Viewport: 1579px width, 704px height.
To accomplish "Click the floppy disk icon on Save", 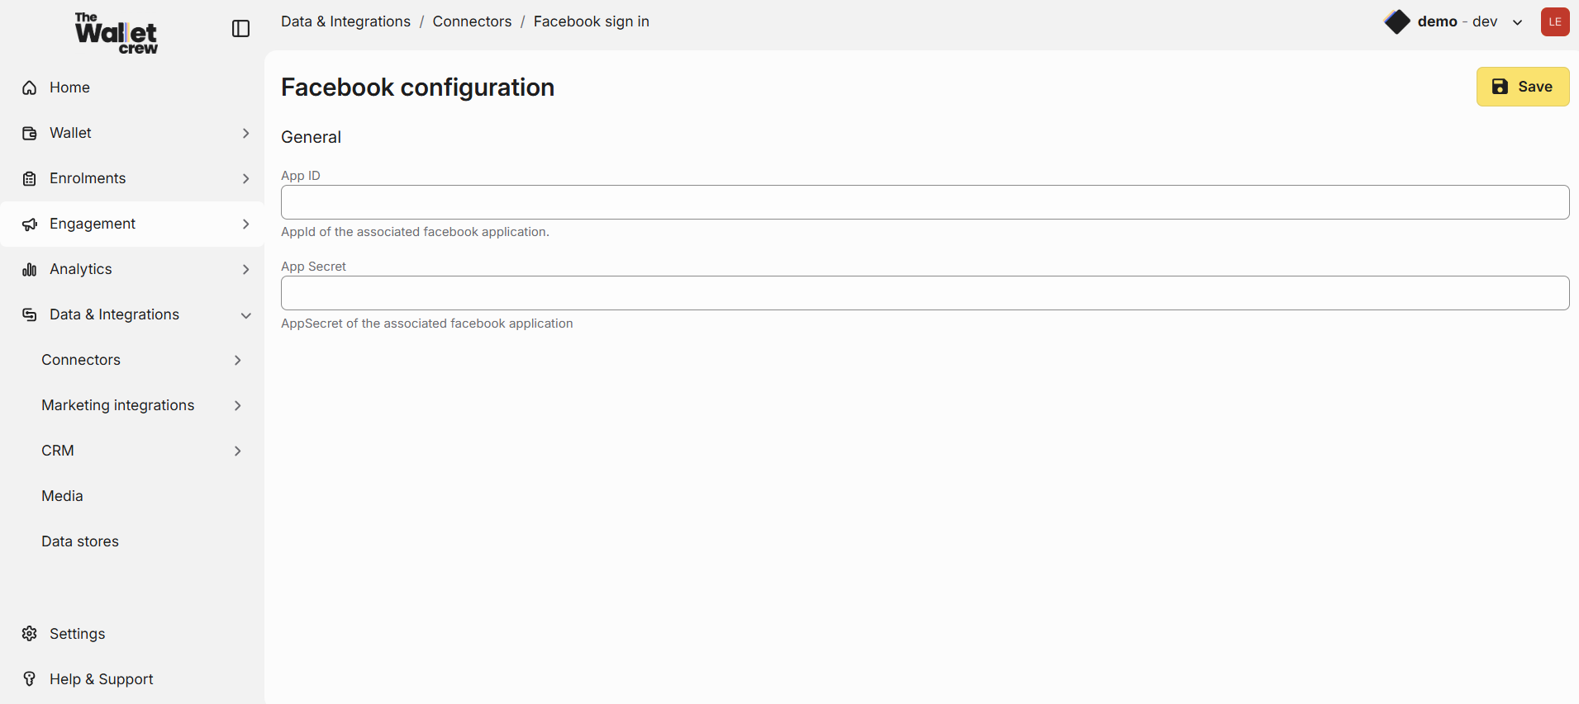I will coord(1500,87).
